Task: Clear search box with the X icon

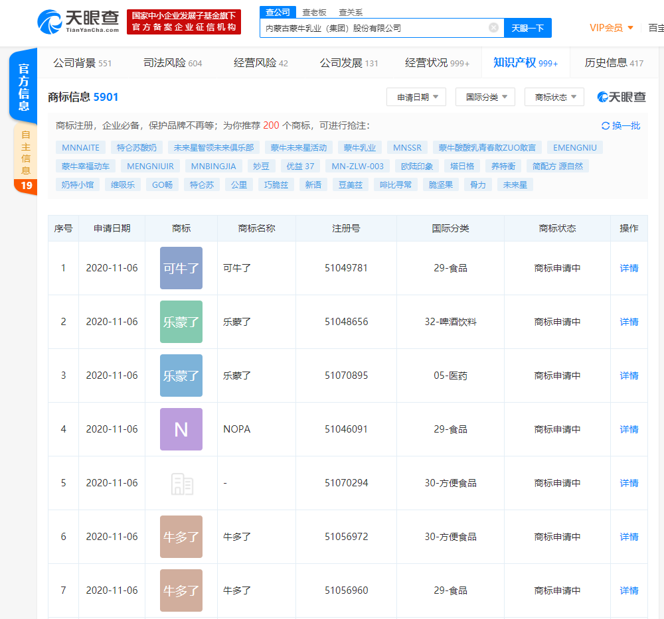Action: (x=493, y=28)
